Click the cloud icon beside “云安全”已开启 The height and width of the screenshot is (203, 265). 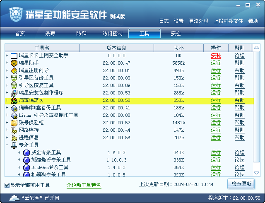[x=14, y=198]
